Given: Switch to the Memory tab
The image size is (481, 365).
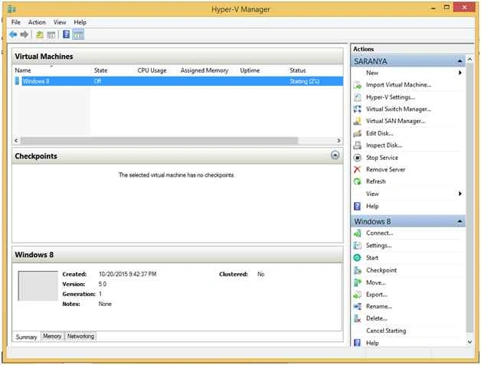Looking at the screenshot, I should pos(52,336).
